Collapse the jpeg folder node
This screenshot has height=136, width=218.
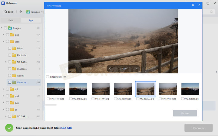(x=3, y=42)
